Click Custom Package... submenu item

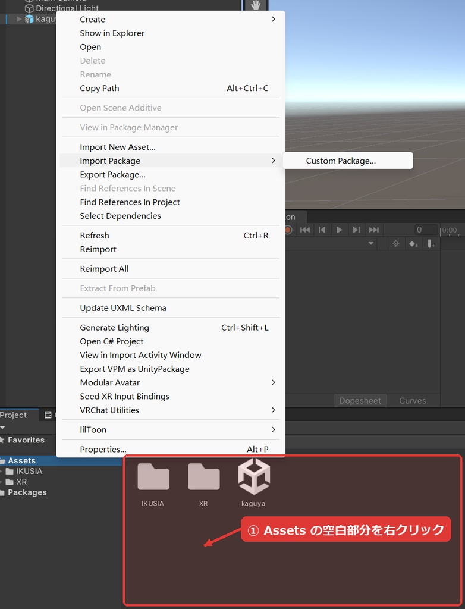[x=348, y=161]
